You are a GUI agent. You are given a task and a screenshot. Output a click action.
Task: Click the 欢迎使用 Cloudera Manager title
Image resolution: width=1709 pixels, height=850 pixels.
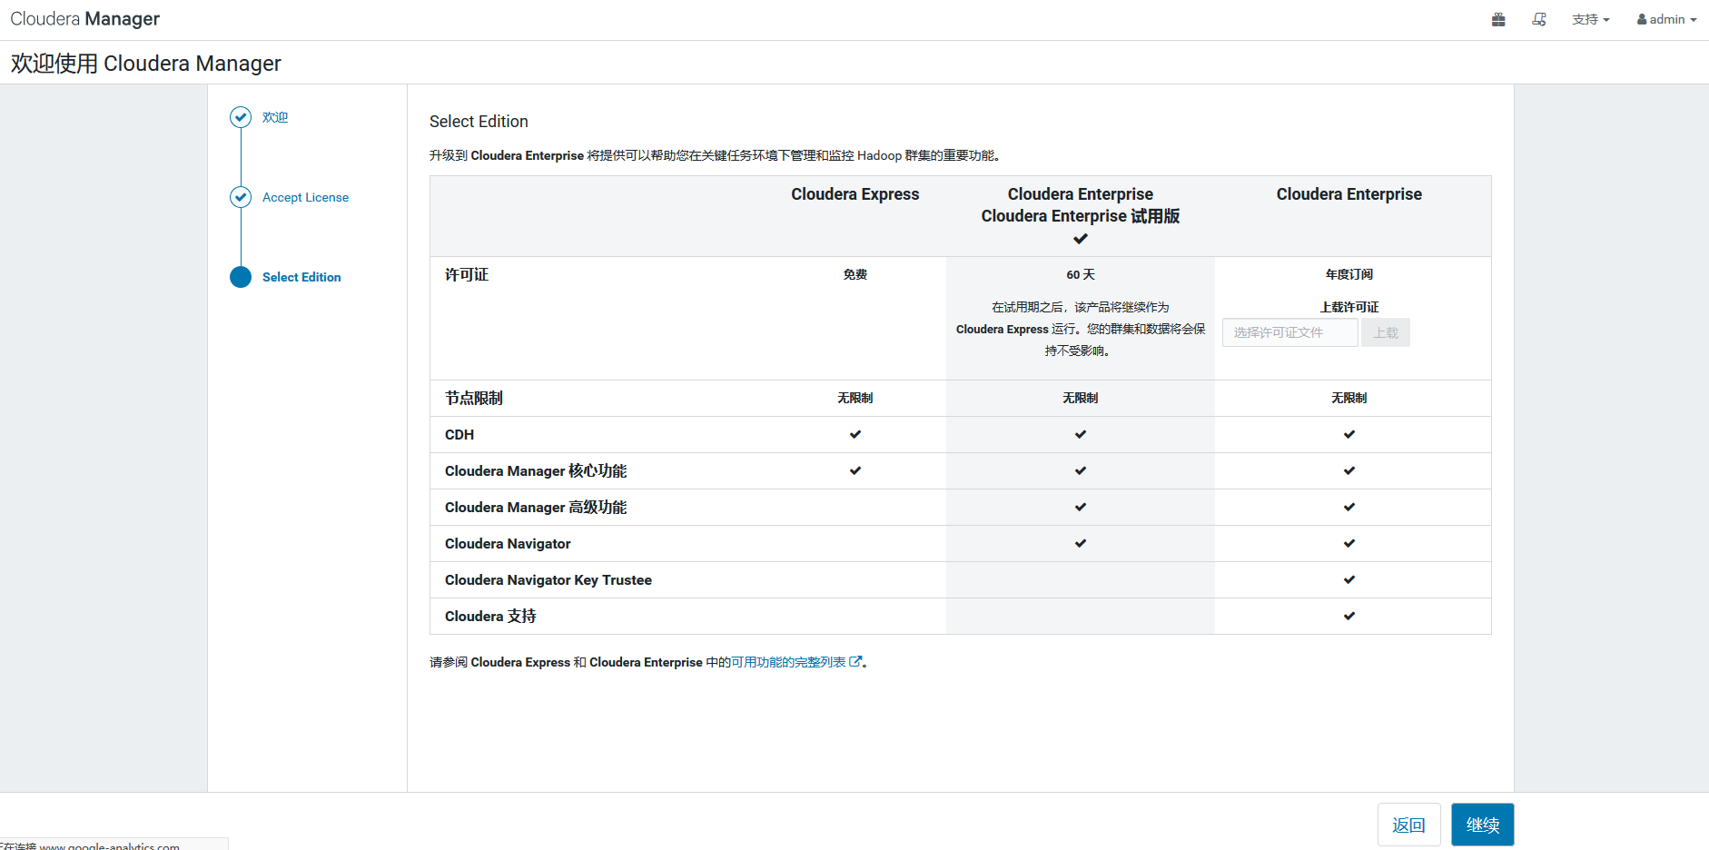click(x=146, y=64)
